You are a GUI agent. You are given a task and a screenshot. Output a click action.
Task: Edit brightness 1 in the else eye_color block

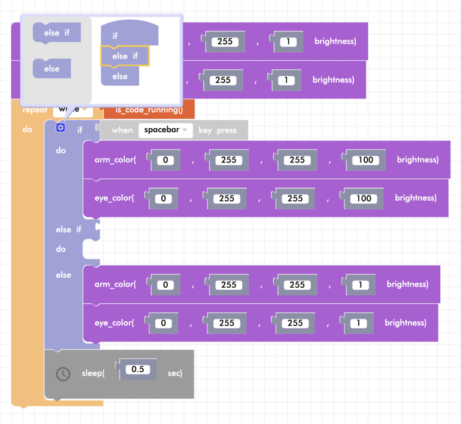(359, 323)
